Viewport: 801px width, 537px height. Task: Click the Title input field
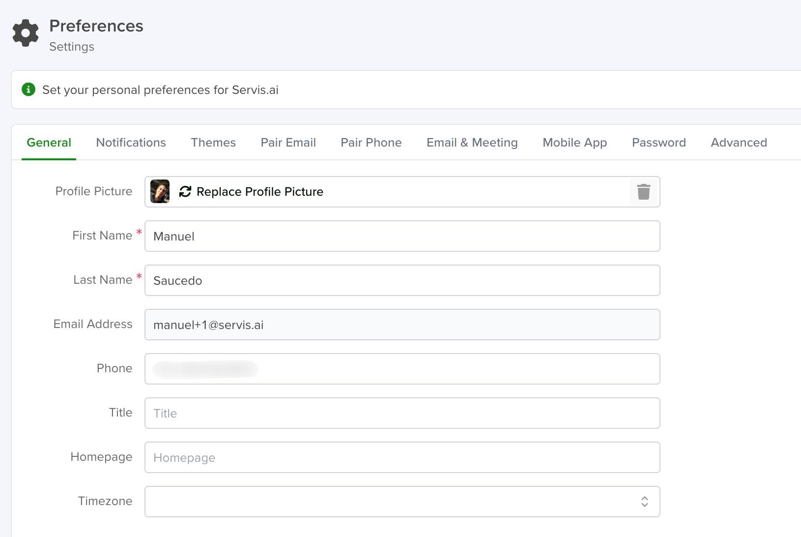(x=402, y=413)
